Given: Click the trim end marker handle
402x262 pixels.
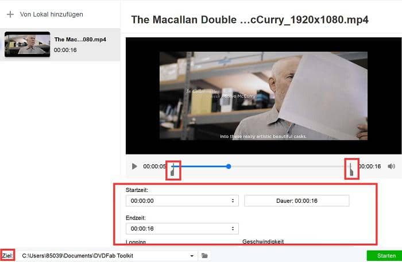Looking at the screenshot, I should [x=351, y=170].
